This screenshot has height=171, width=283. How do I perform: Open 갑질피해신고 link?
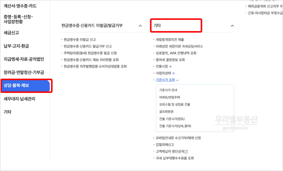[165, 145]
